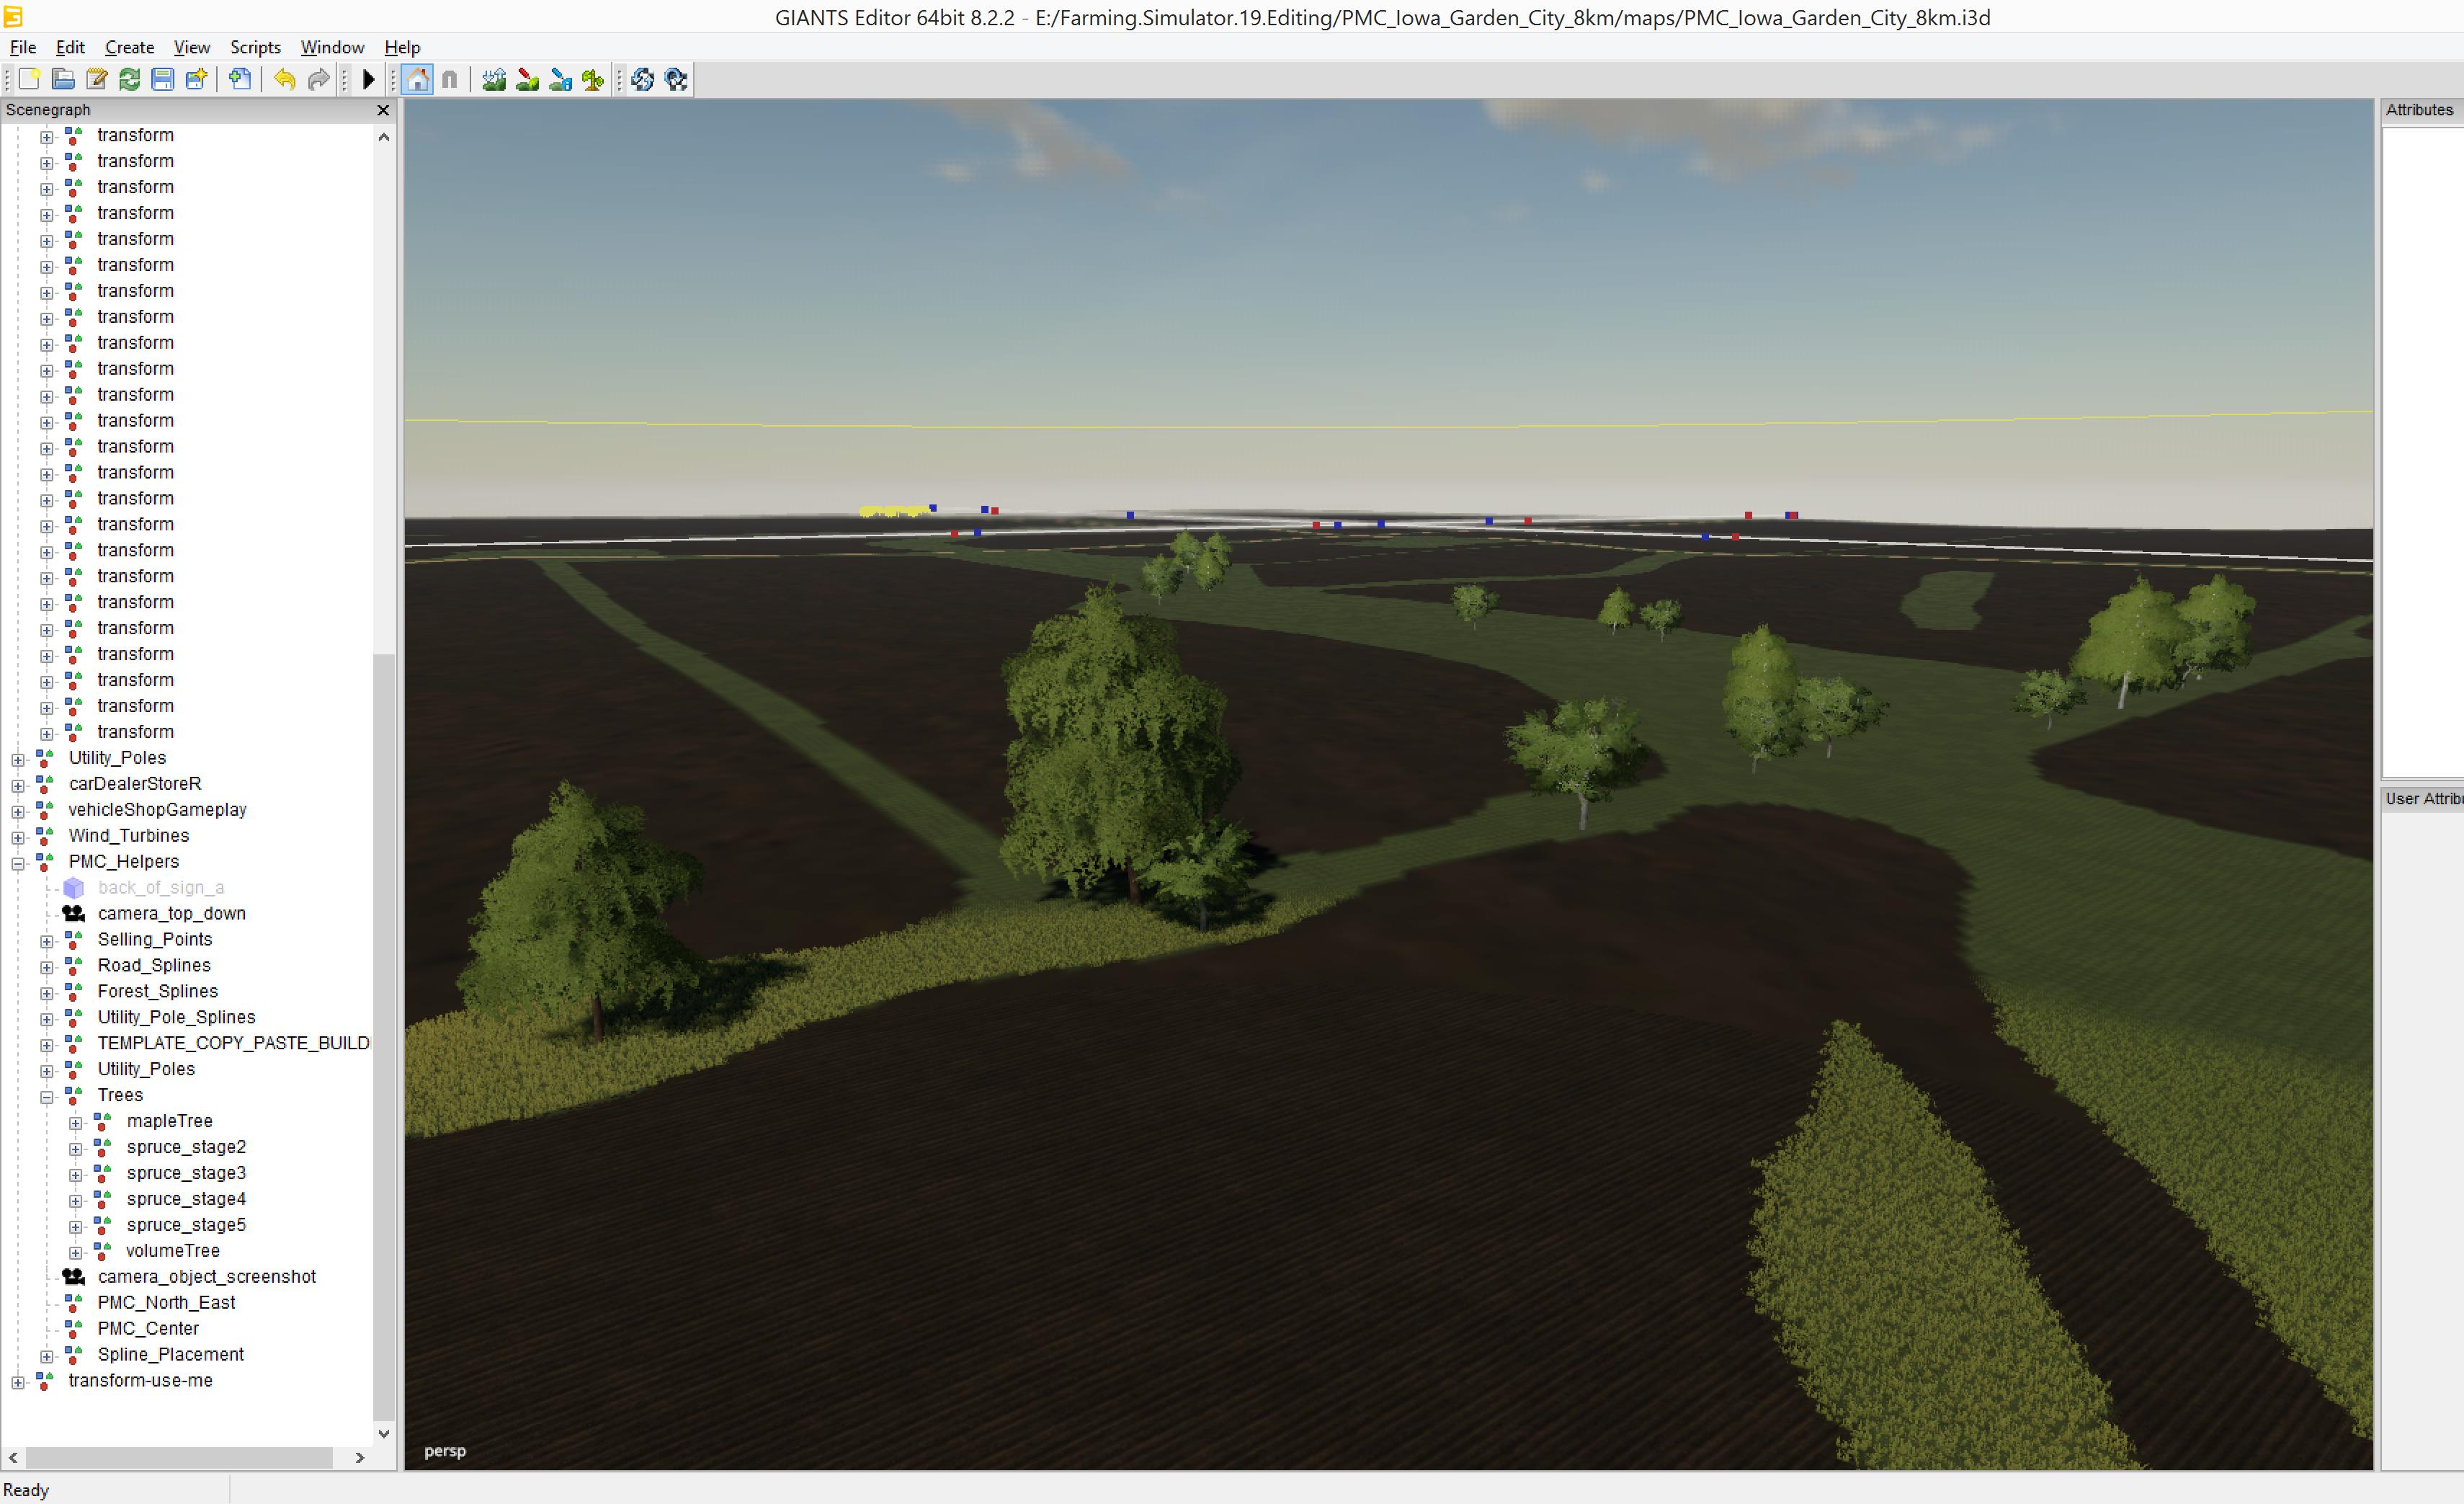Close the Scenegraph panel

tap(383, 110)
